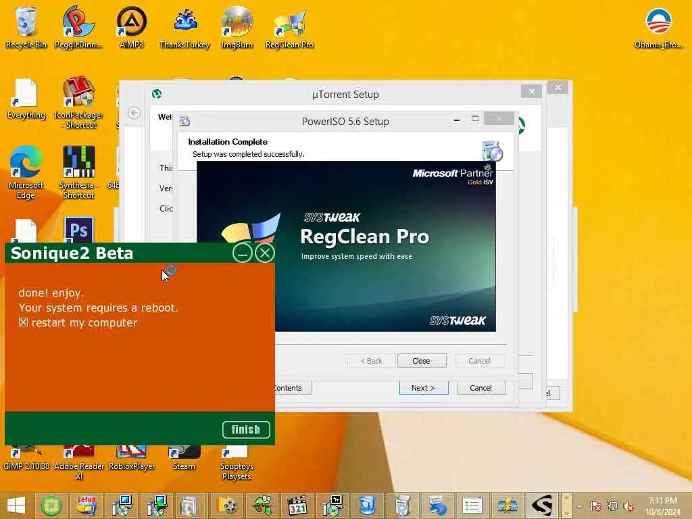Open Media Player Classic 321 taskbar icon
The width and height of the screenshot is (692, 519).
[x=297, y=505]
